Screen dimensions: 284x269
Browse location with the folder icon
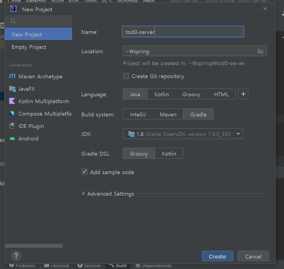click(x=260, y=51)
